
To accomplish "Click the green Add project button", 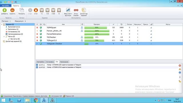I will [5, 11].
